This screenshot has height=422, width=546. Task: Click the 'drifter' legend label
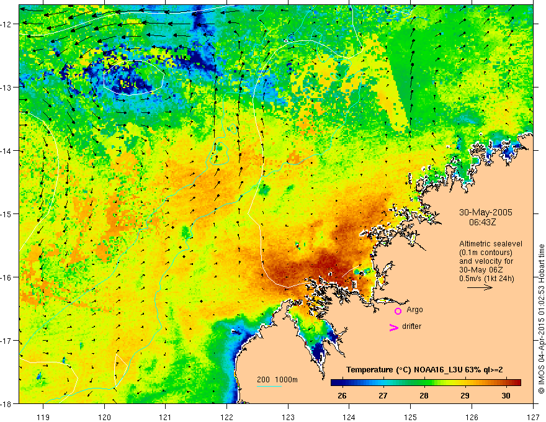(411, 326)
